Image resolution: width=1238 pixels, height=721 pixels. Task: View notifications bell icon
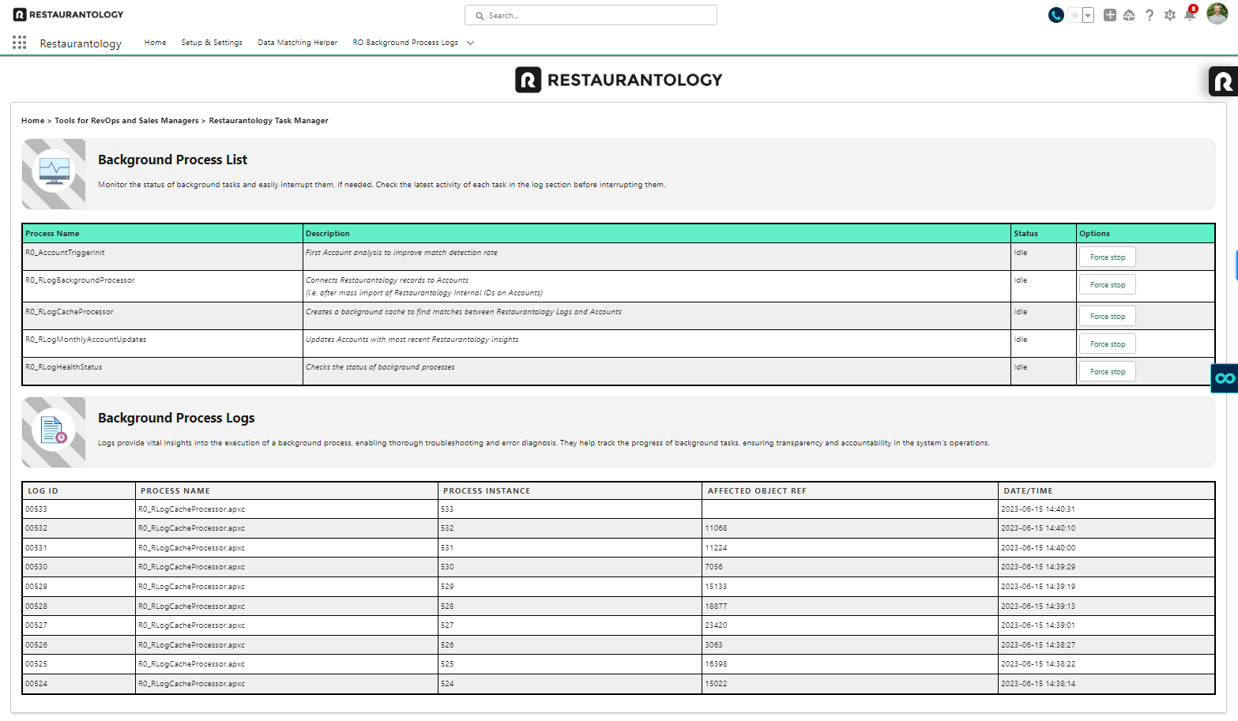click(1190, 15)
